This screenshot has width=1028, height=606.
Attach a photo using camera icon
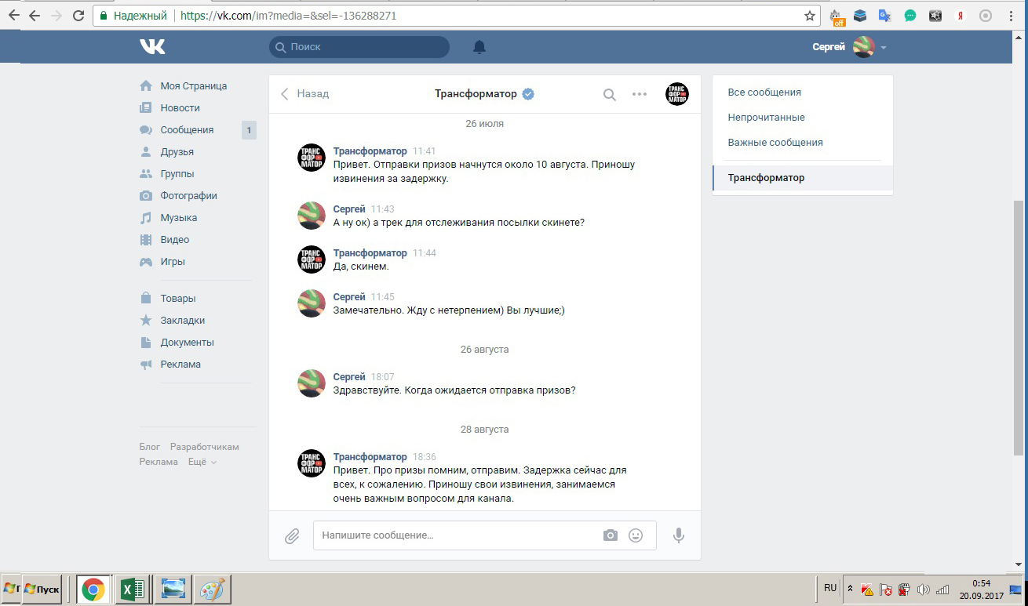point(611,535)
